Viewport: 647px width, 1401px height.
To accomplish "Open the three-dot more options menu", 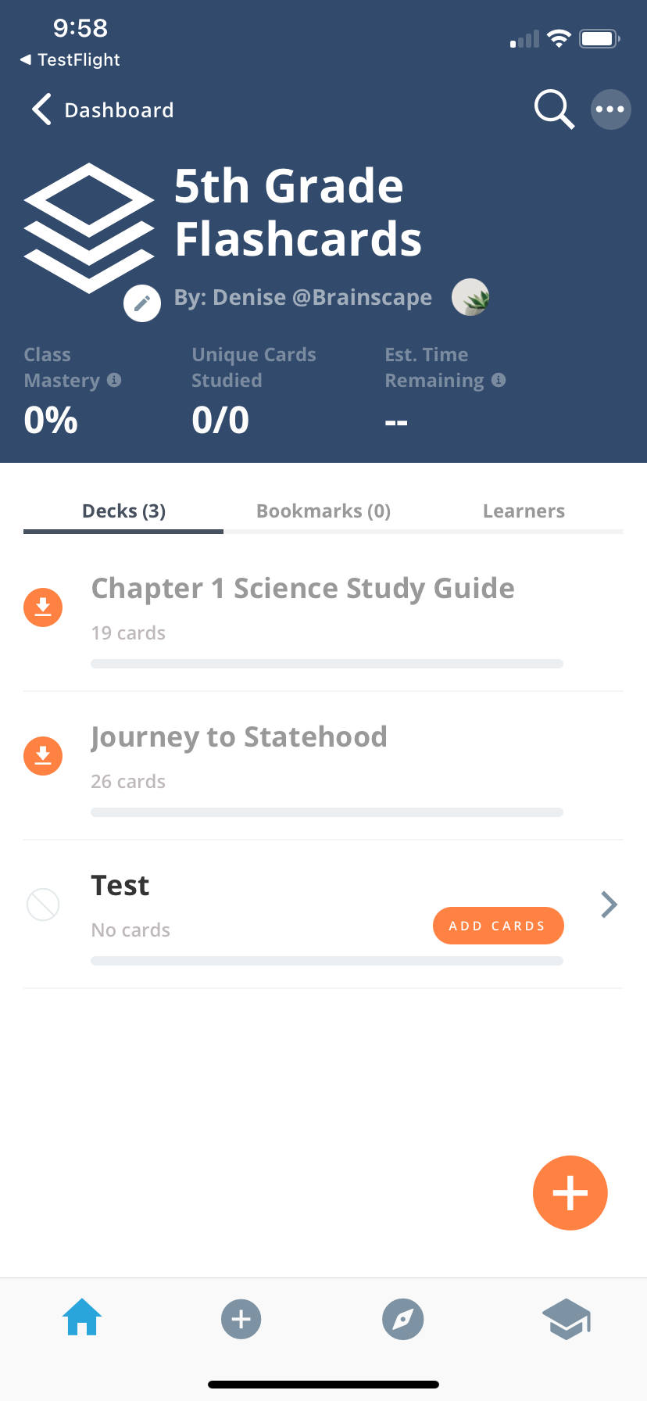I will (x=610, y=109).
